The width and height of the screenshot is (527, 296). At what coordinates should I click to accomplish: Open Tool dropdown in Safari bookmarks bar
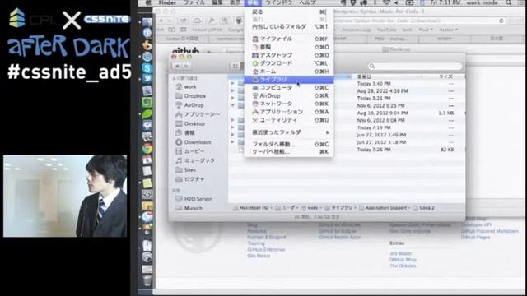tap(426, 30)
